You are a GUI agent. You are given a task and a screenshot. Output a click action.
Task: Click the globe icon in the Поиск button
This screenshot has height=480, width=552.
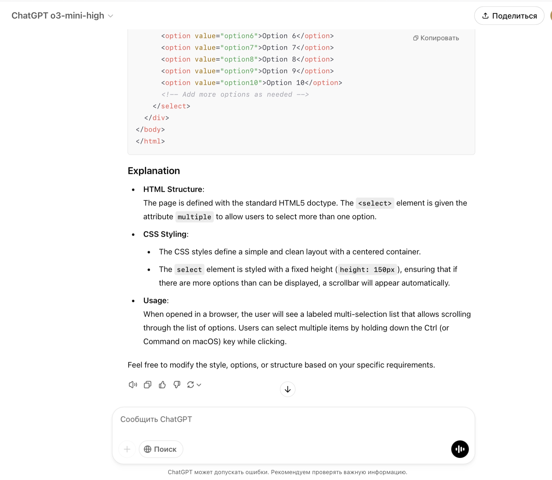pyautogui.click(x=147, y=449)
